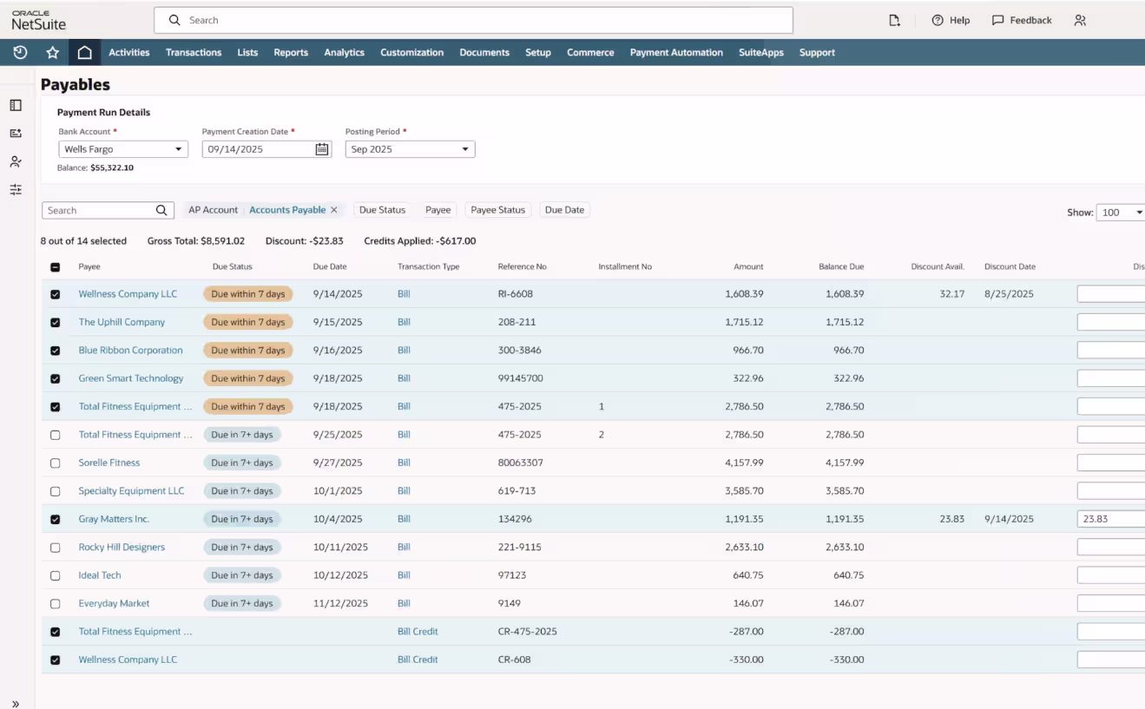Uncheck The Uphill Company row checkbox

(56, 322)
